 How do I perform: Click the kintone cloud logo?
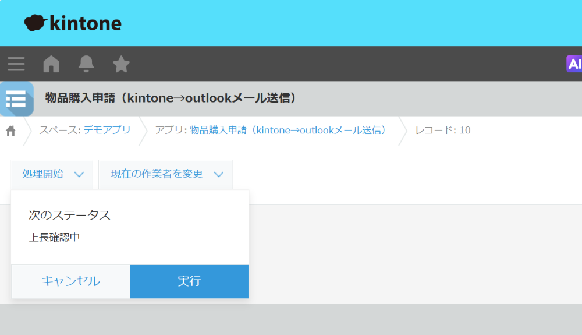point(35,23)
